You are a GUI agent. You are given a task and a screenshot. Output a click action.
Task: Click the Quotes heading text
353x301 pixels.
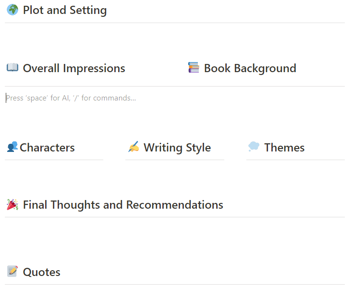click(42, 272)
